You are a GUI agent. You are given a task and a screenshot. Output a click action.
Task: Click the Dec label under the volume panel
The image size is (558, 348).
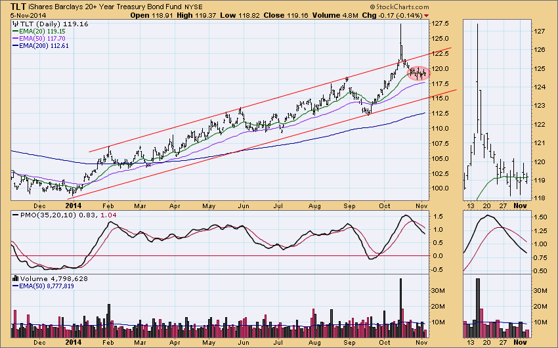pos(39,342)
